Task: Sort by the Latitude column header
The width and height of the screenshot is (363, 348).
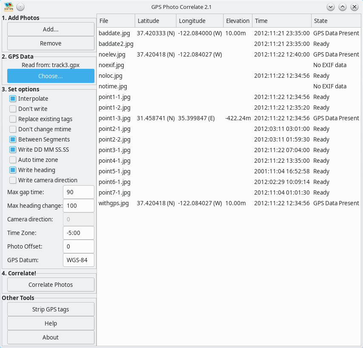Action: (155, 21)
